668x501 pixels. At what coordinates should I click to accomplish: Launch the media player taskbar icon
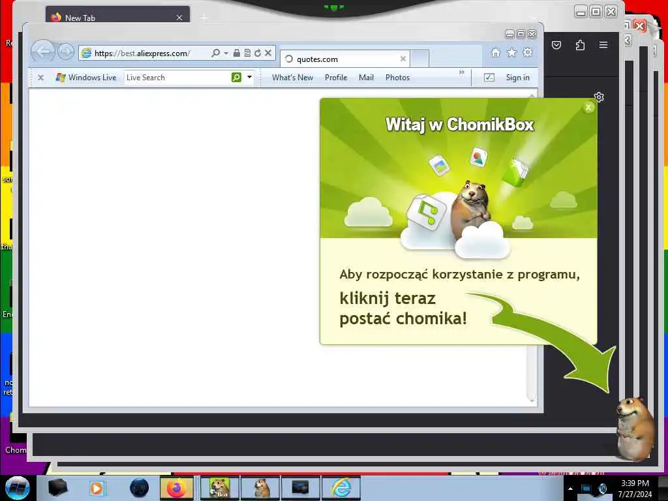[x=98, y=488]
